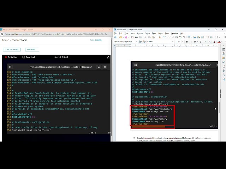Run the Spelling check icon
The height and width of the screenshot is (169, 226).
pyautogui.click(x=180, y=37)
